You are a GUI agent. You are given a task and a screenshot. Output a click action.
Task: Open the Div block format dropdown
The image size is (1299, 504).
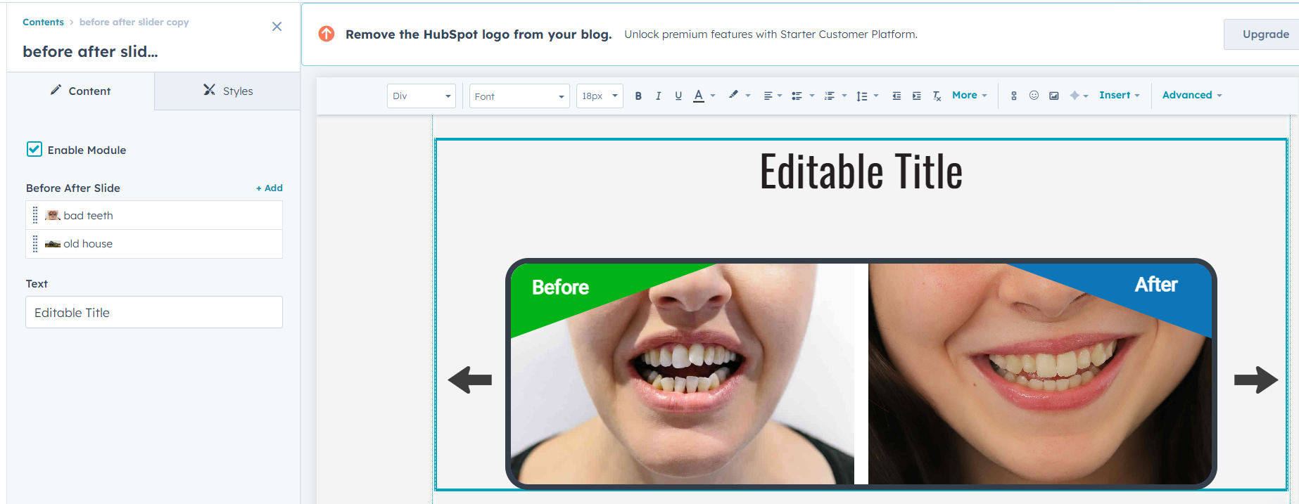(x=421, y=96)
